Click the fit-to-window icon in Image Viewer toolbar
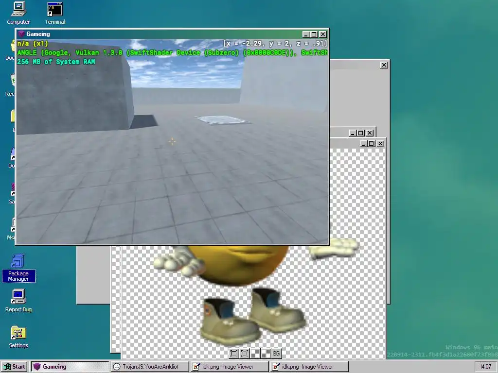 coord(234,354)
